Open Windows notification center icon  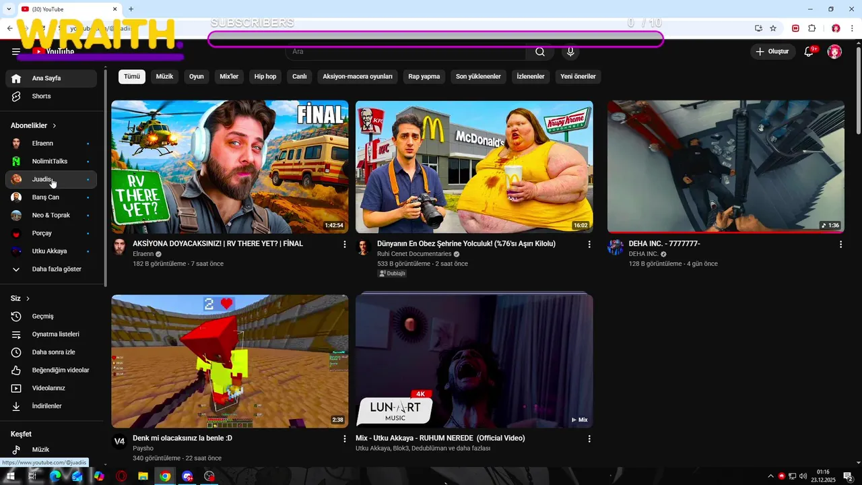pos(848,476)
